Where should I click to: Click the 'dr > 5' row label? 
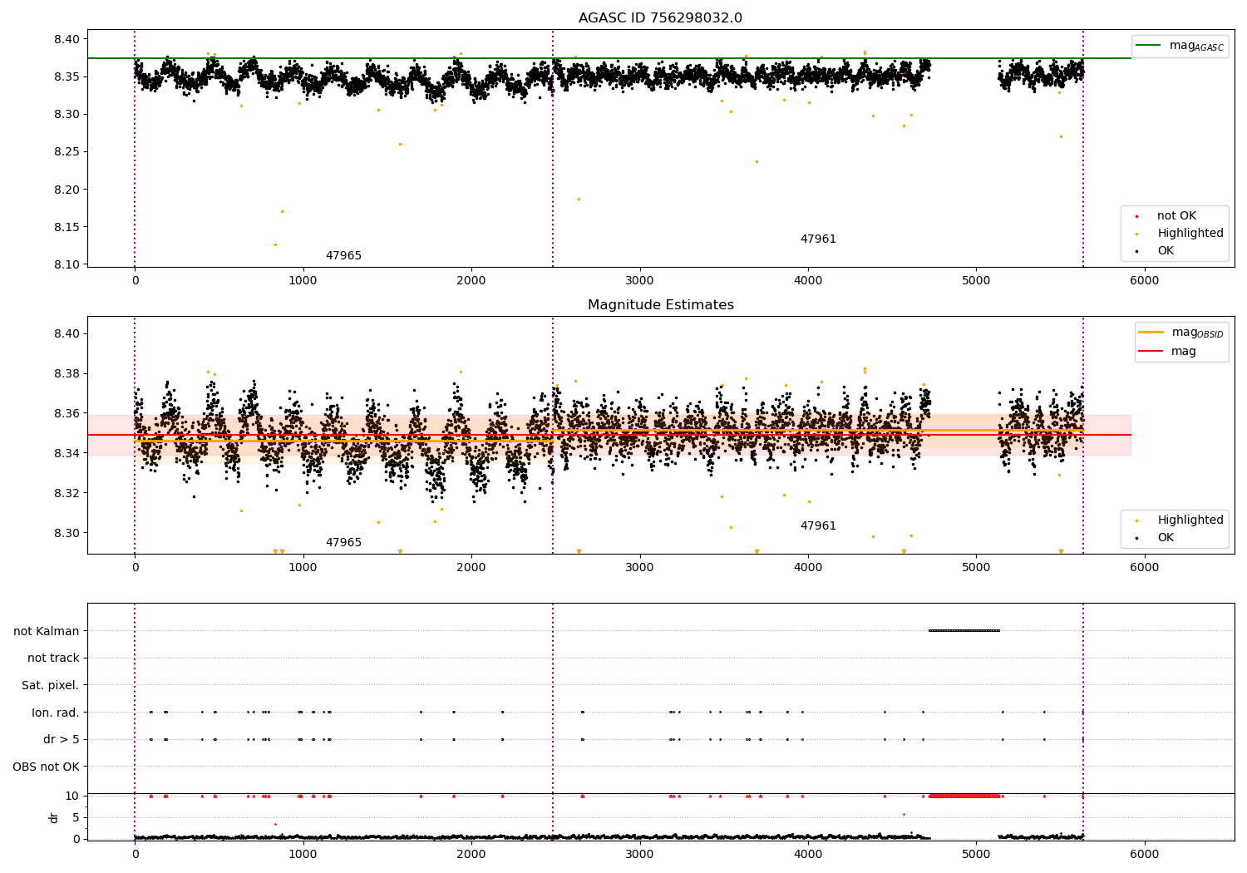(x=62, y=740)
